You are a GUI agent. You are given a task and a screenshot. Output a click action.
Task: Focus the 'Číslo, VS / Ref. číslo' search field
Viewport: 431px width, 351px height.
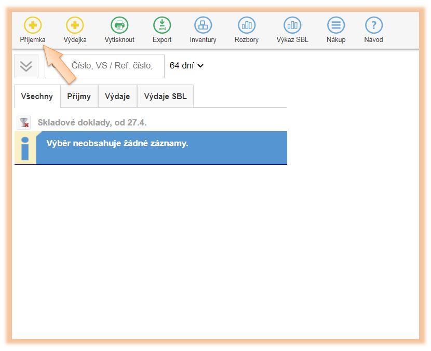(112, 66)
